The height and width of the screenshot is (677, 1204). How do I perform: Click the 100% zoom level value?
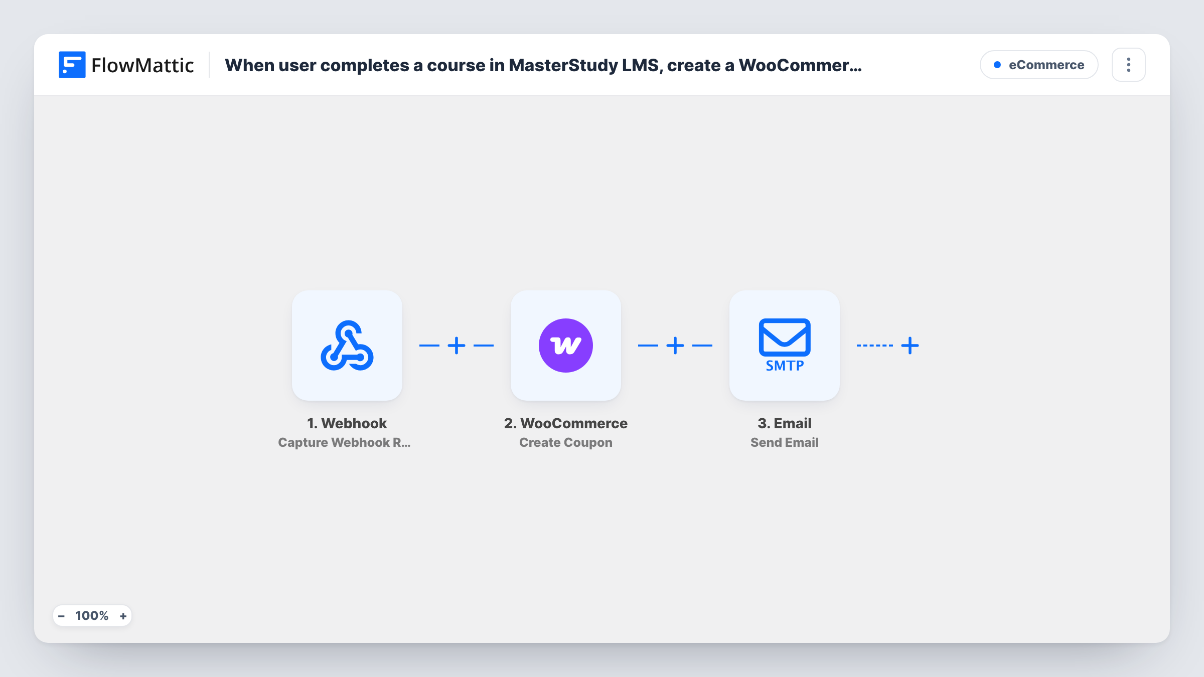[x=92, y=616]
